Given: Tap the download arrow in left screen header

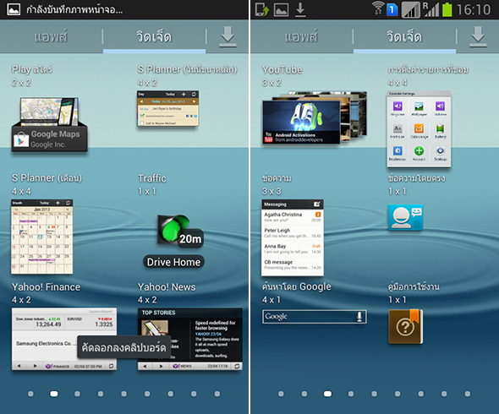Looking at the screenshot, I should point(228,36).
